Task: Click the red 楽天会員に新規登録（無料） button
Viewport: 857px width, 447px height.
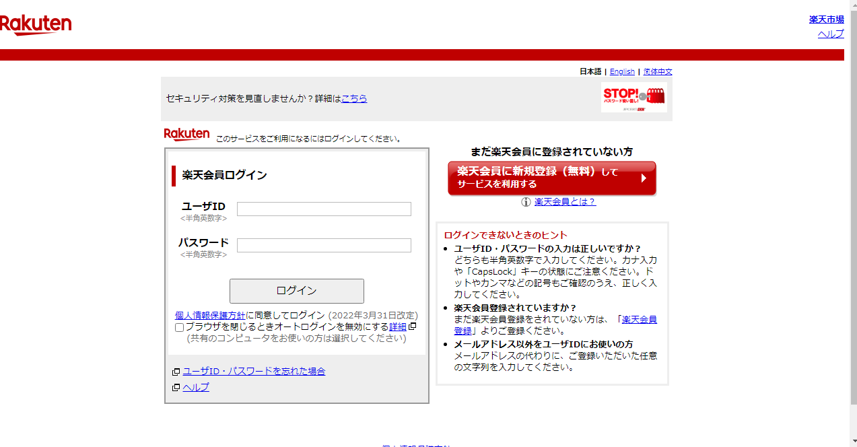Action: click(x=552, y=178)
